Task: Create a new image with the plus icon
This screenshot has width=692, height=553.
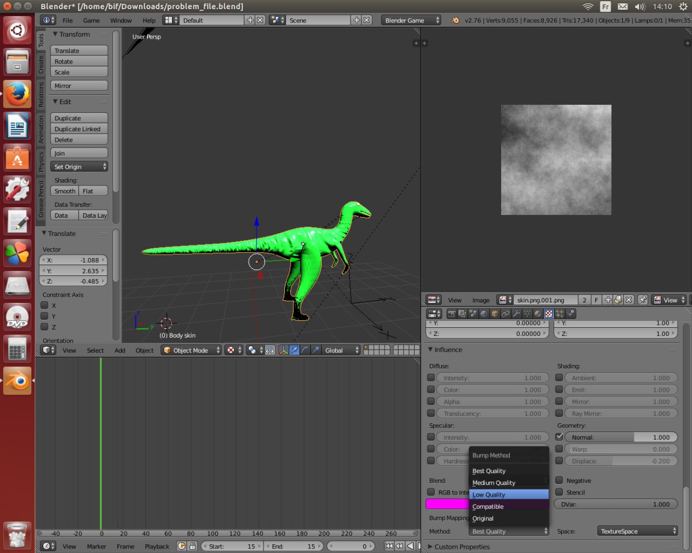Action: (x=607, y=300)
